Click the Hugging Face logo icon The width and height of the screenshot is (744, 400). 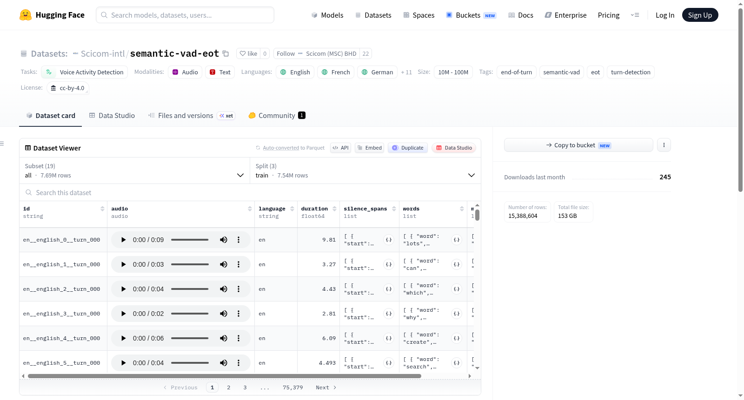[x=26, y=15]
